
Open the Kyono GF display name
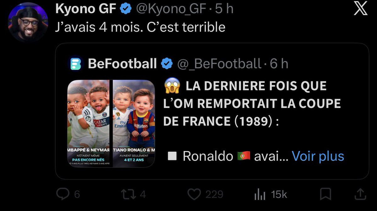pyautogui.click(x=86, y=9)
